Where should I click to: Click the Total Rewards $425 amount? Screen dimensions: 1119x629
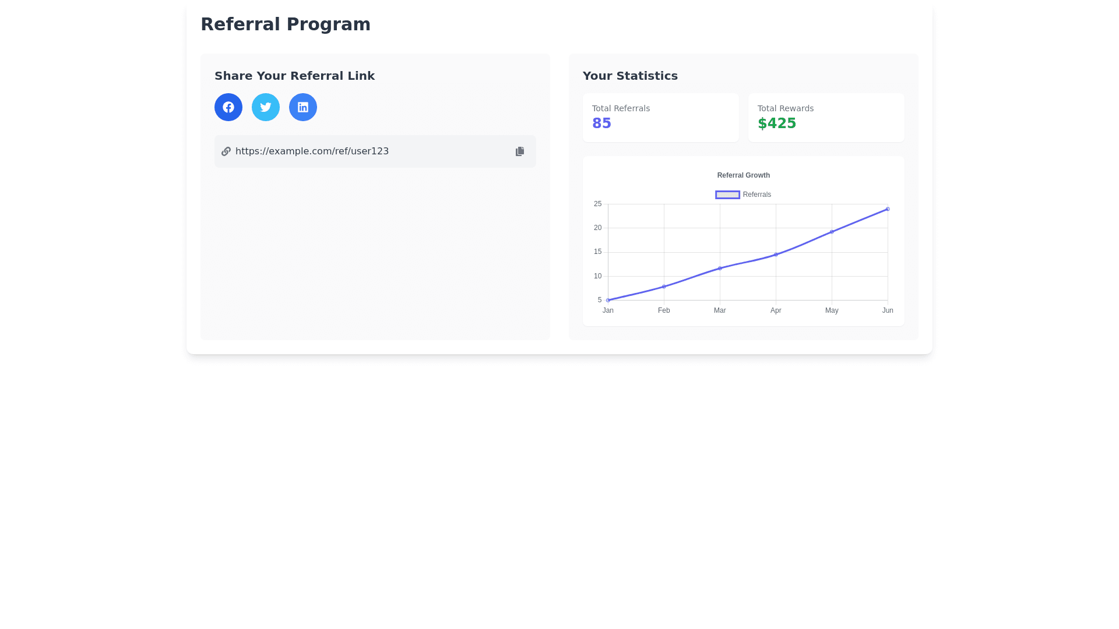click(776, 123)
